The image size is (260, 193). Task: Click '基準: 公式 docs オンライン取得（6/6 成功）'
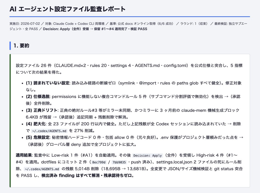pos(142,24)
